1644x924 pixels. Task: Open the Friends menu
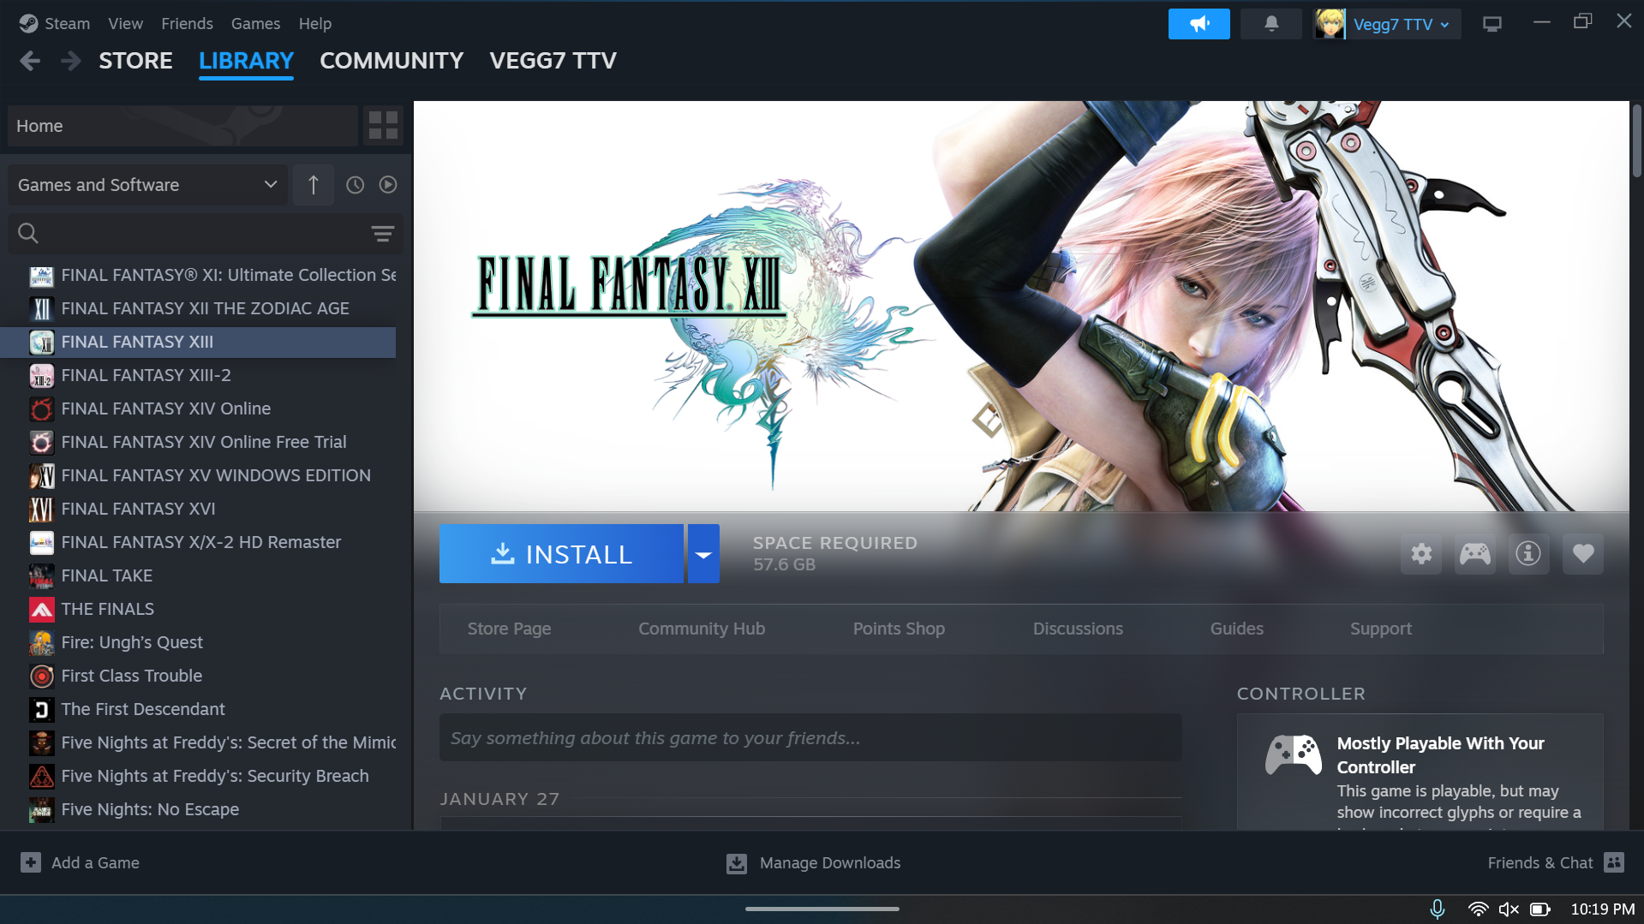coord(187,23)
